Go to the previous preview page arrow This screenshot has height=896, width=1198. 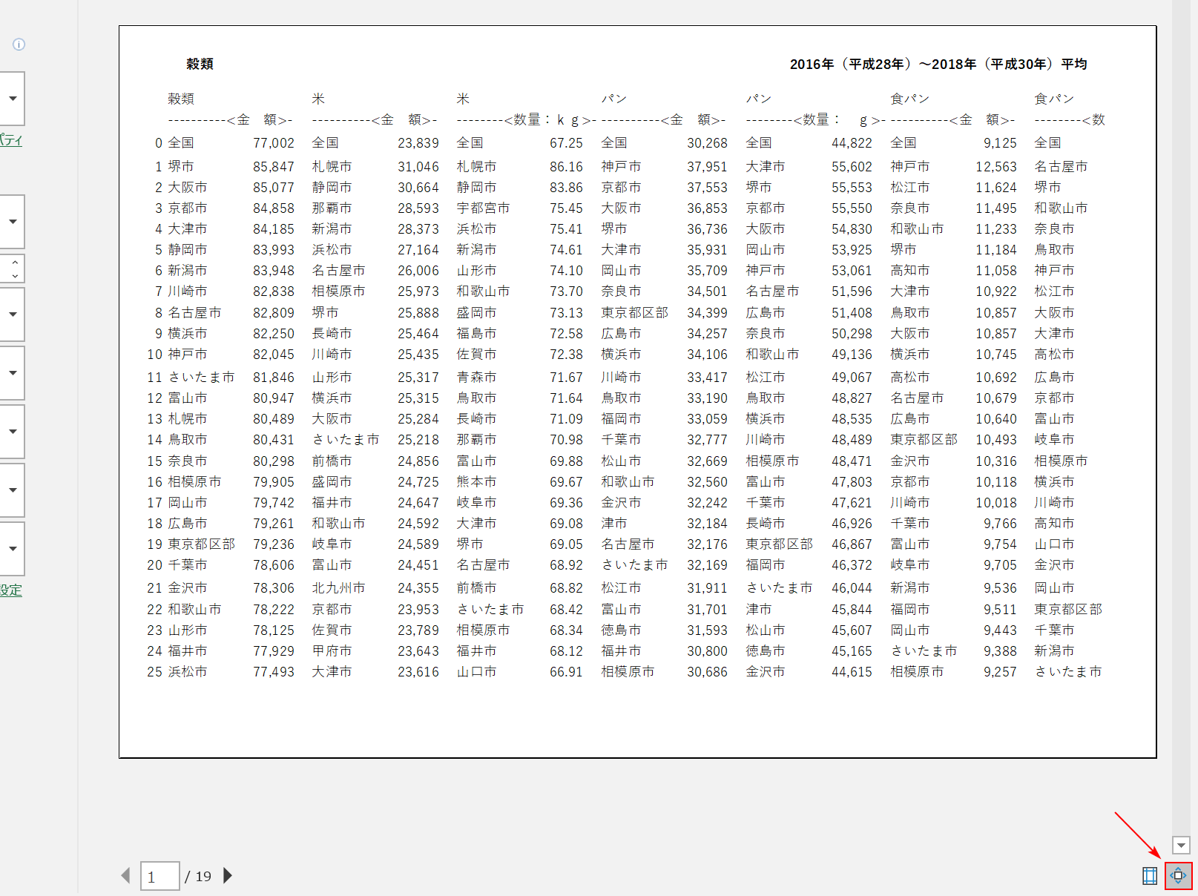pos(125,875)
